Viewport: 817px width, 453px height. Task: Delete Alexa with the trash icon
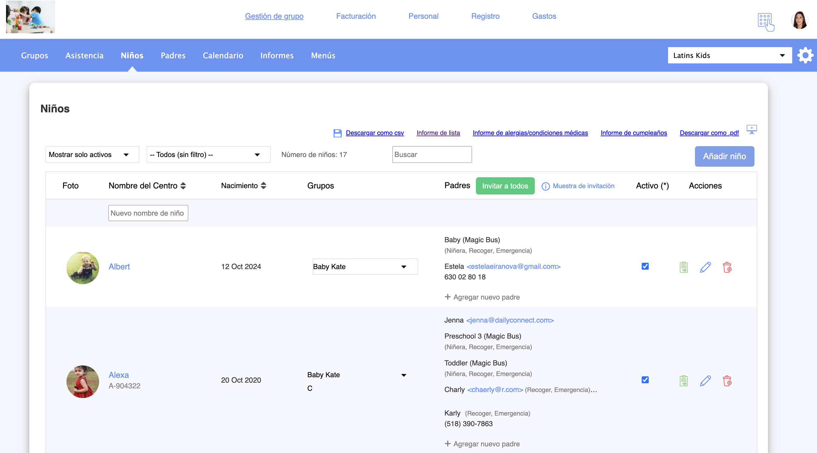(727, 381)
